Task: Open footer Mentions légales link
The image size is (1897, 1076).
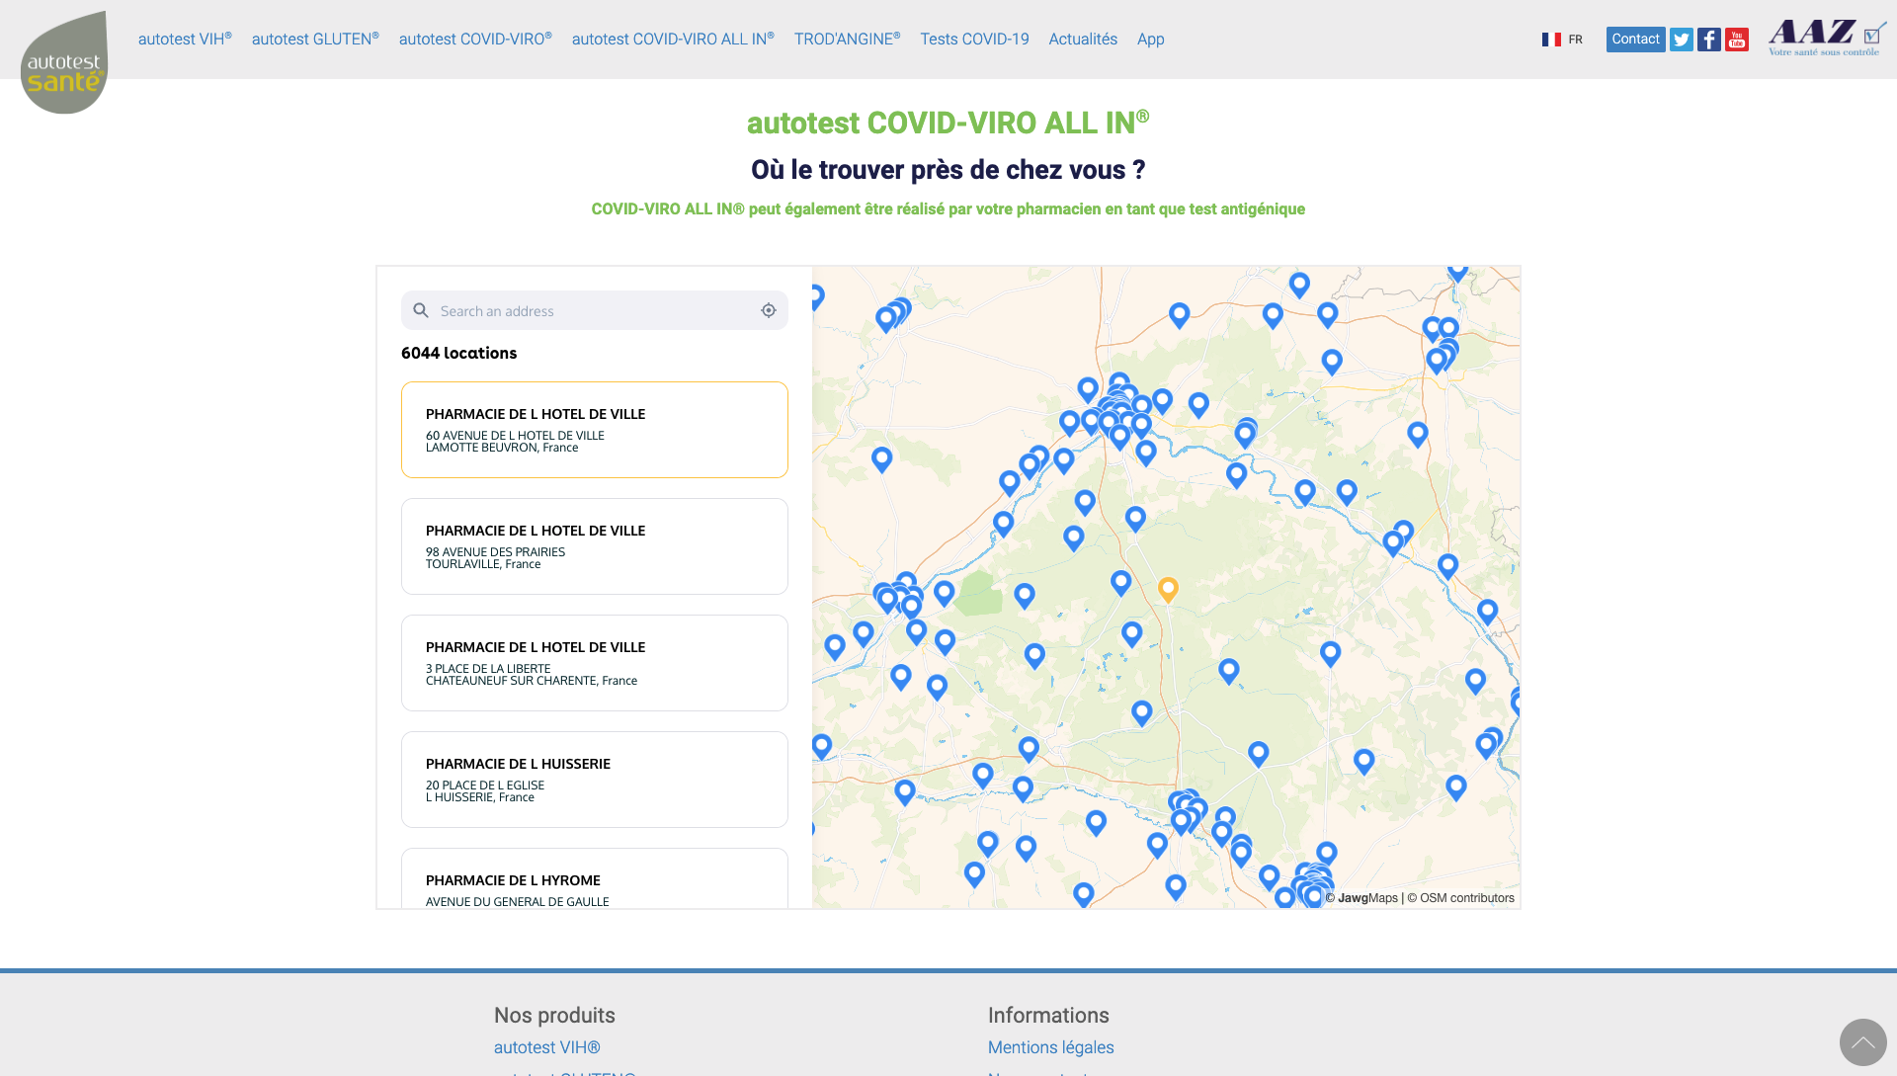Action: point(1050,1047)
